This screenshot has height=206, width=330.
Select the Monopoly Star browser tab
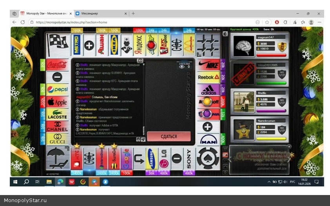[46, 13]
